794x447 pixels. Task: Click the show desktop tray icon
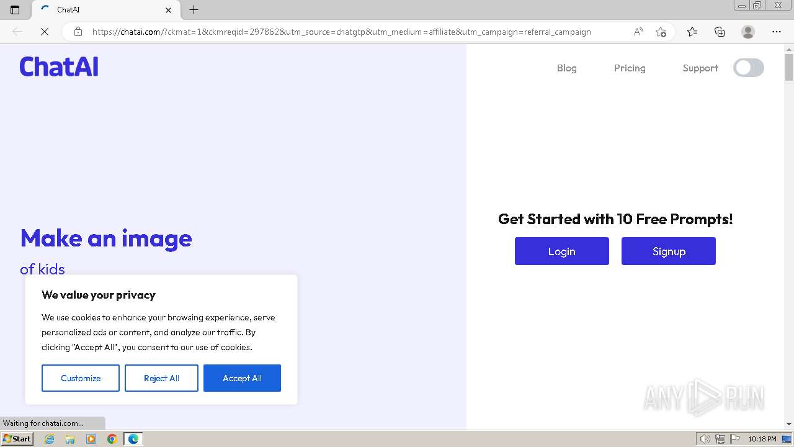(787, 439)
